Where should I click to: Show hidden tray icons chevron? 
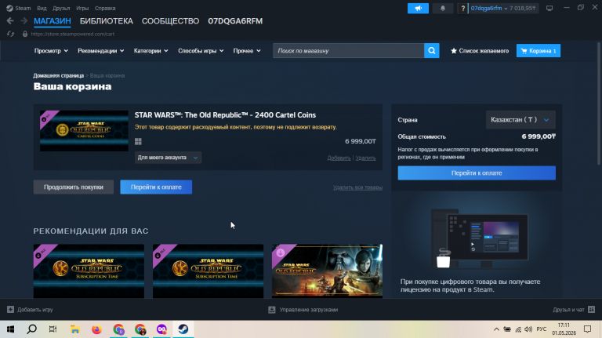coord(496,329)
